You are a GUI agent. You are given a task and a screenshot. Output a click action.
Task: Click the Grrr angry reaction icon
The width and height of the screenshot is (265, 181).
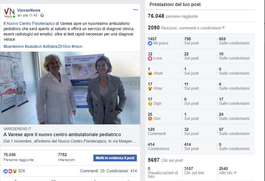(x=150, y=119)
